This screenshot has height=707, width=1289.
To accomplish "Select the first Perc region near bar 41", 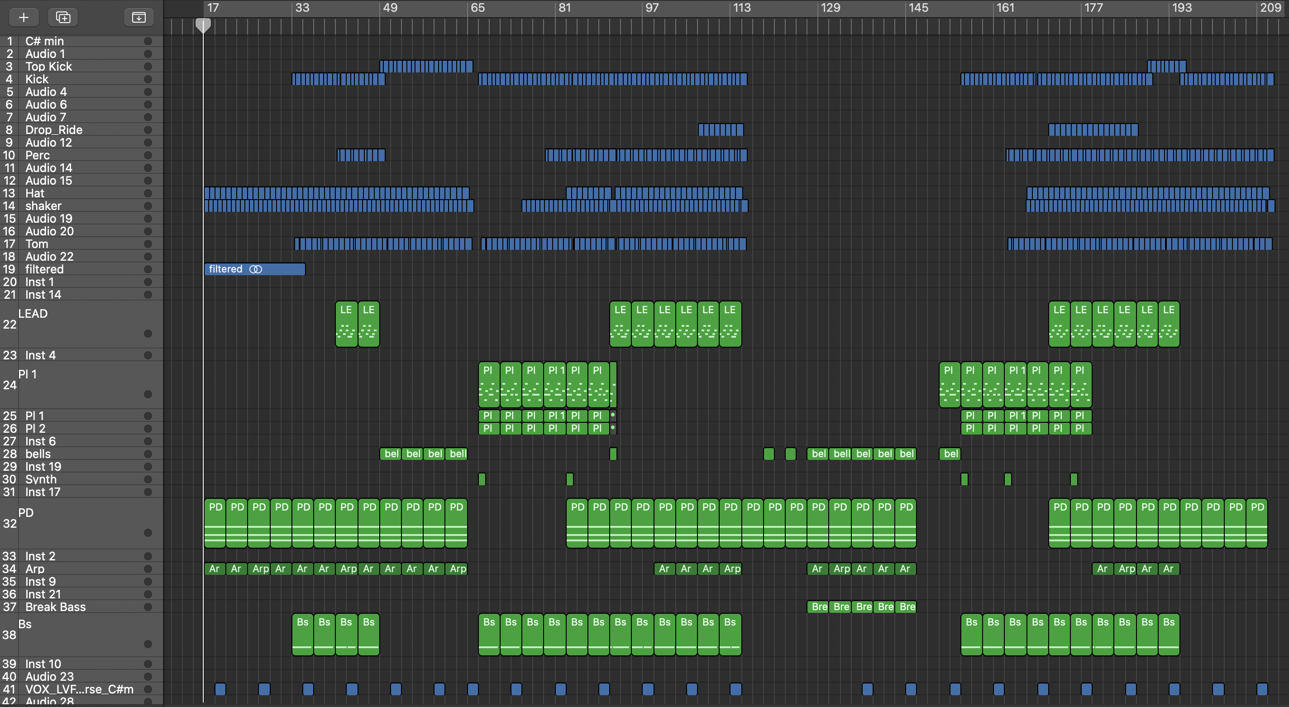I will click(x=361, y=155).
